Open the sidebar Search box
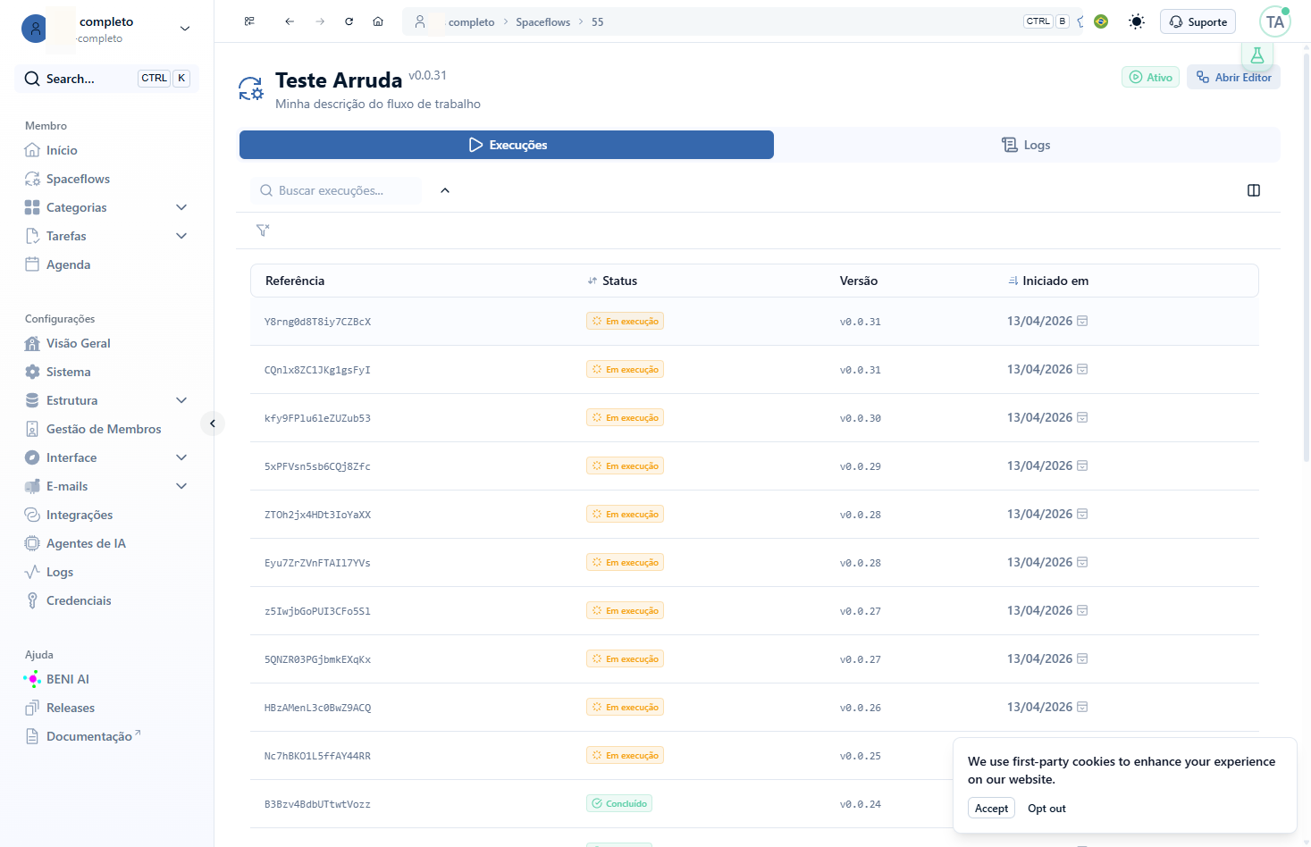The image size is (1311, 847). point(106,79)
